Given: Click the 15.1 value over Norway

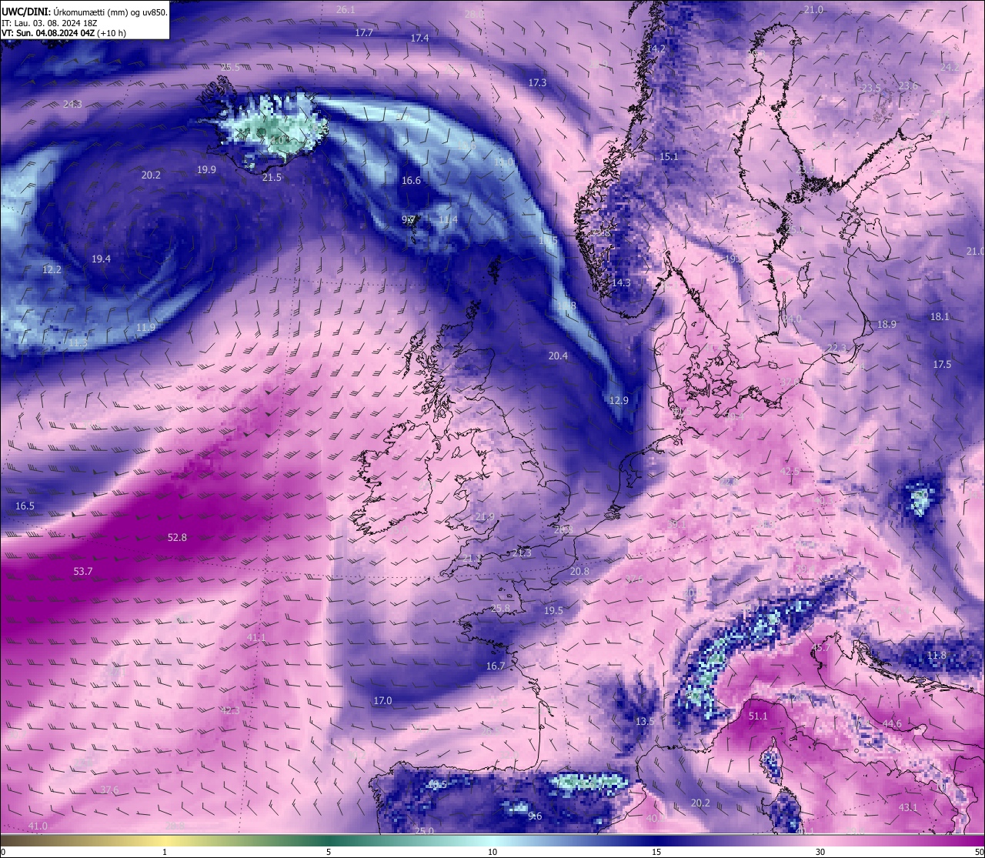Looking at the screenshot, I should [669, 156].
